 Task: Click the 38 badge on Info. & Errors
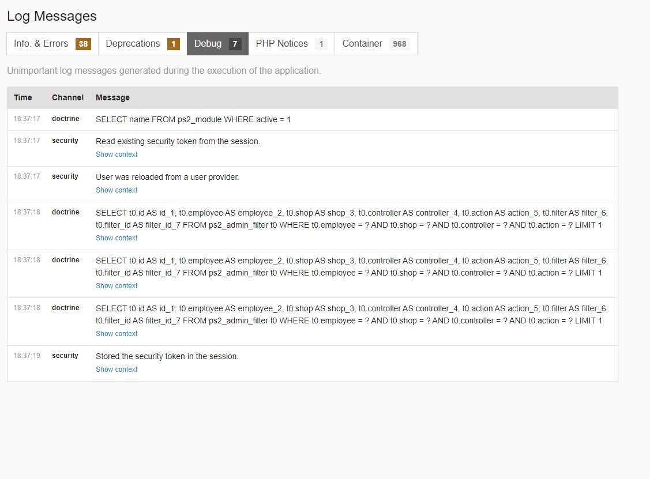coord(83,44)
